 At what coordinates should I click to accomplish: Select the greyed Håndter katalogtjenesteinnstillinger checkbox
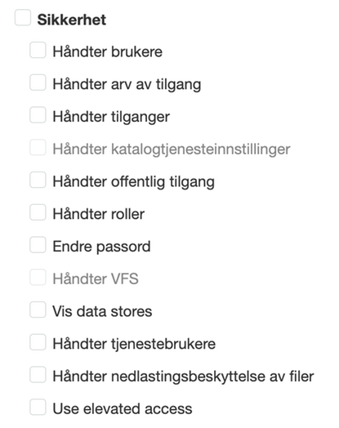click(x=38, y=147)
